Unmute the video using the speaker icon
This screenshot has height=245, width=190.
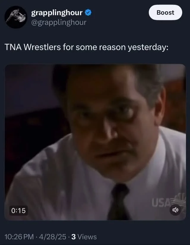(x=175, y=210)
